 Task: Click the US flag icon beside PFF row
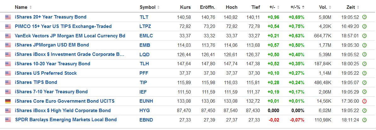point(8,73)
